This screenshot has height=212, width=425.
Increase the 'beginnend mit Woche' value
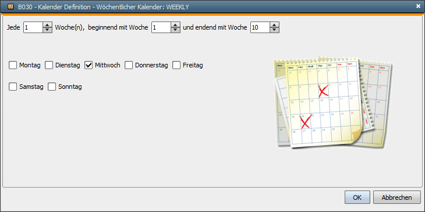tap(175, 24)
